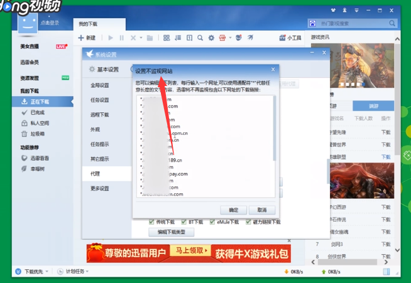Open settings gear icon in toolbar
Viewport: 411px width, 283px height.
click(211, 38)
